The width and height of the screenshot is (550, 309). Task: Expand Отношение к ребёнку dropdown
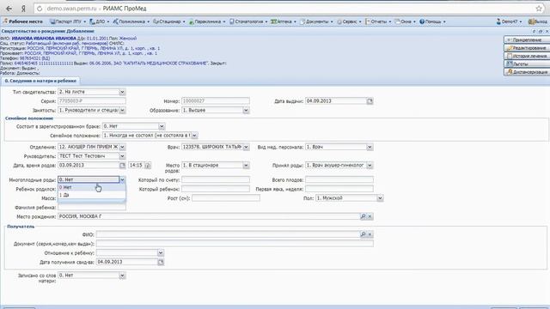tap(161, 252)
